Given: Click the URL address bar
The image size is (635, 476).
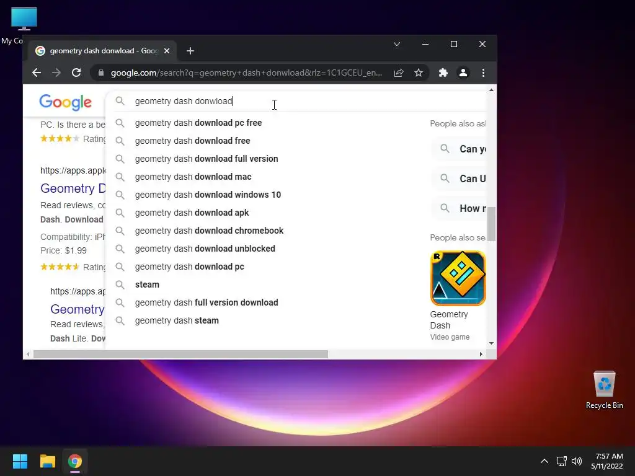Looking at the screenshot, I should coord(246,73).
